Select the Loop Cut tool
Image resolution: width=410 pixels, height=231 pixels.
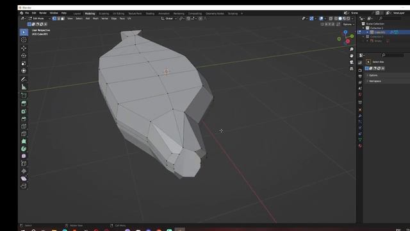(x=24, y=126)
